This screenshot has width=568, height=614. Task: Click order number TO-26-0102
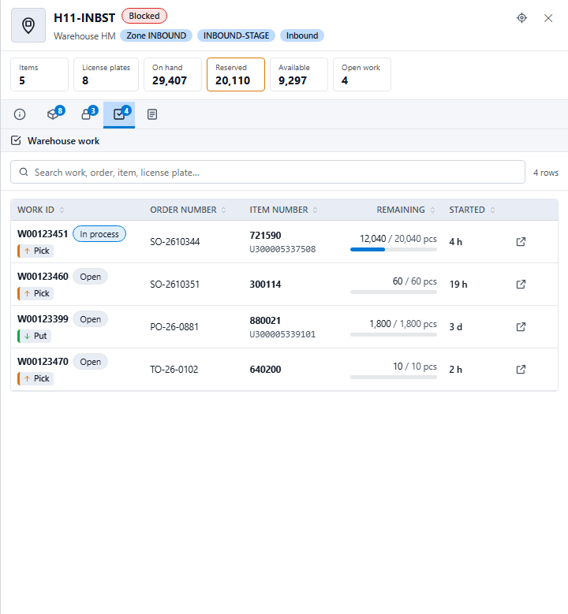click(x=174, y=369)
